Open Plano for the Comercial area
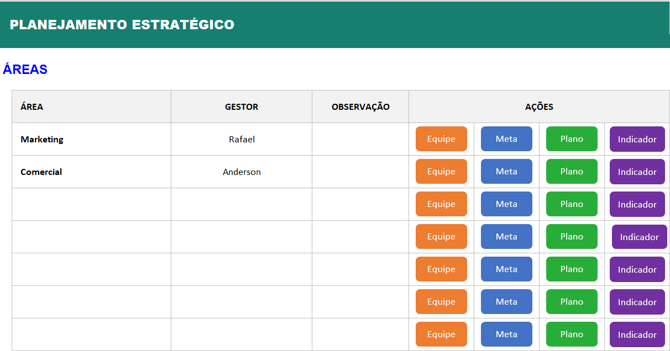This screenshot has width=670, height=351. [x=572, y=172]
